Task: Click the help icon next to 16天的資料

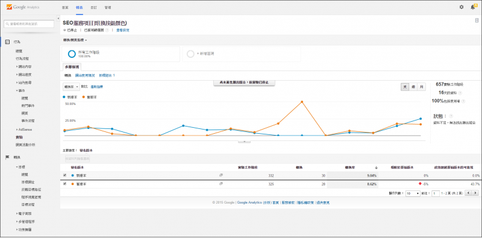Action: [x=460, y=93]
